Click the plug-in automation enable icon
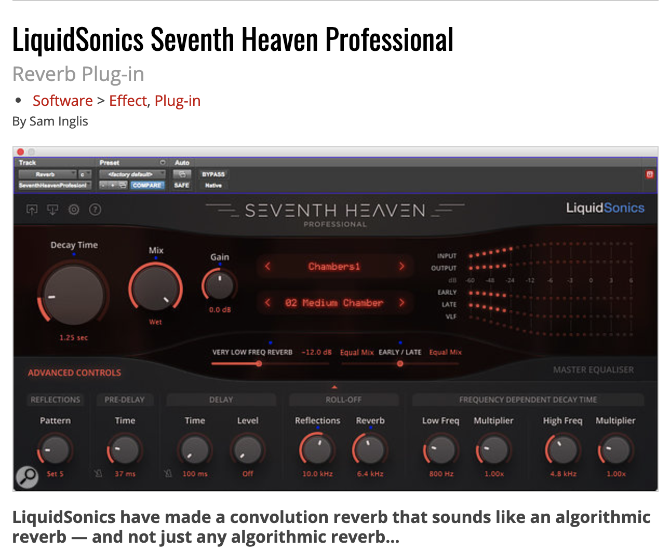 pos(182,174)
